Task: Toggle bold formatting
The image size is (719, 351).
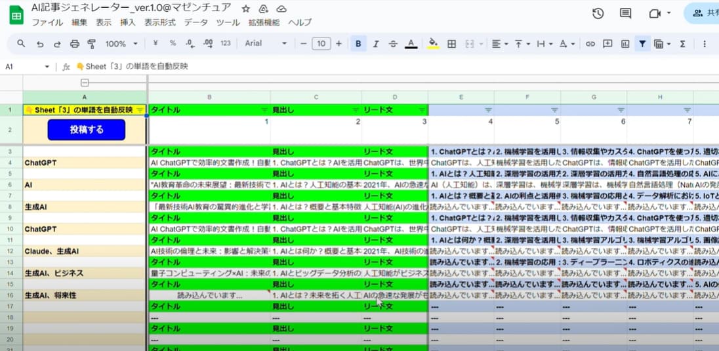Action: (358, 43)
